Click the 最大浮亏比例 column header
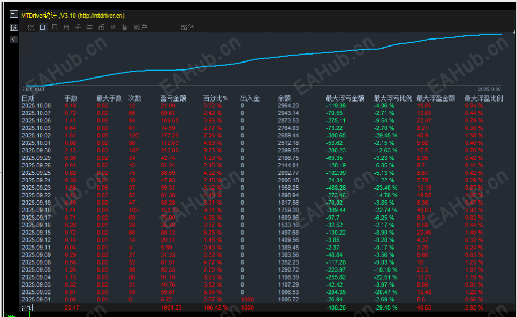The height and width of the screenshot is (317, 517). pyautogui.click(x=393, y=98)
